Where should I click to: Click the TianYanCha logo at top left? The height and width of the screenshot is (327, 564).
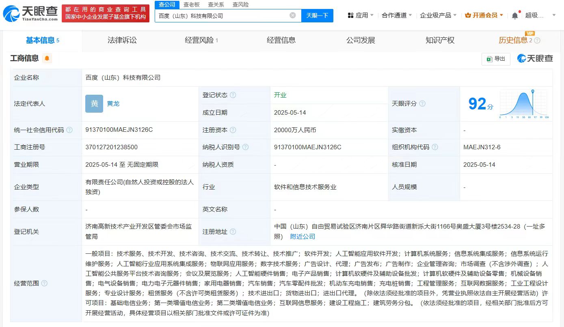30,13
